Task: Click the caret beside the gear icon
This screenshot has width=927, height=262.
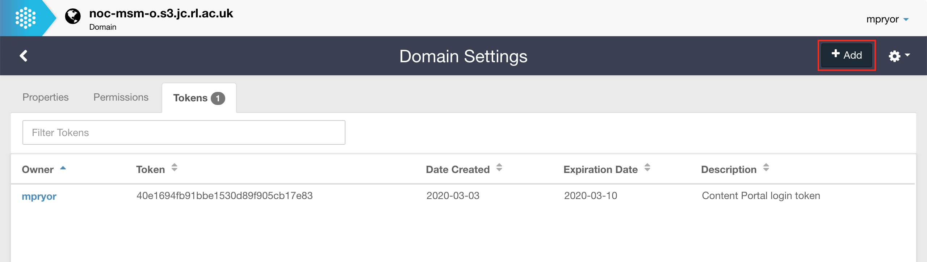Action: pos(907,55)
